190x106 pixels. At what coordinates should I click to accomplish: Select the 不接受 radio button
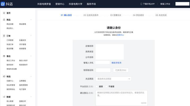pyautogui.click(x=107, y=86)
